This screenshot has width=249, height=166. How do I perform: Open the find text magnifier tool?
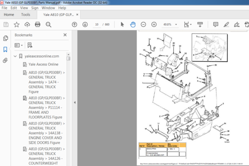(49, 24)
